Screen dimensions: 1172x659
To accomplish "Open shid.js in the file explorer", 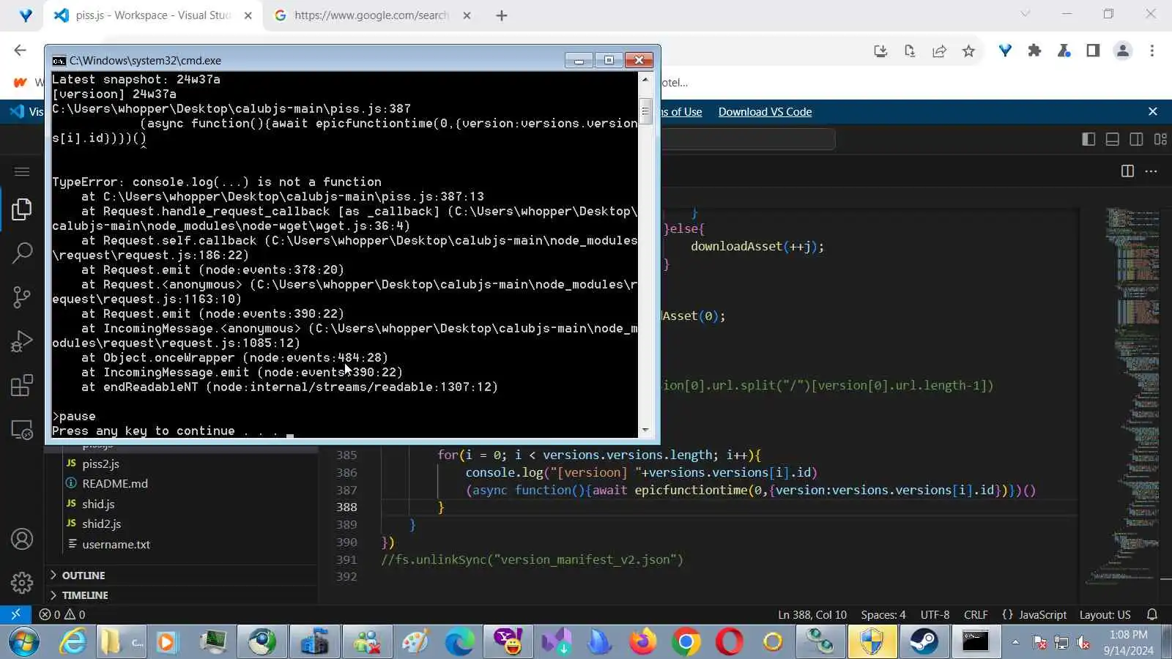I will (98, 504).
